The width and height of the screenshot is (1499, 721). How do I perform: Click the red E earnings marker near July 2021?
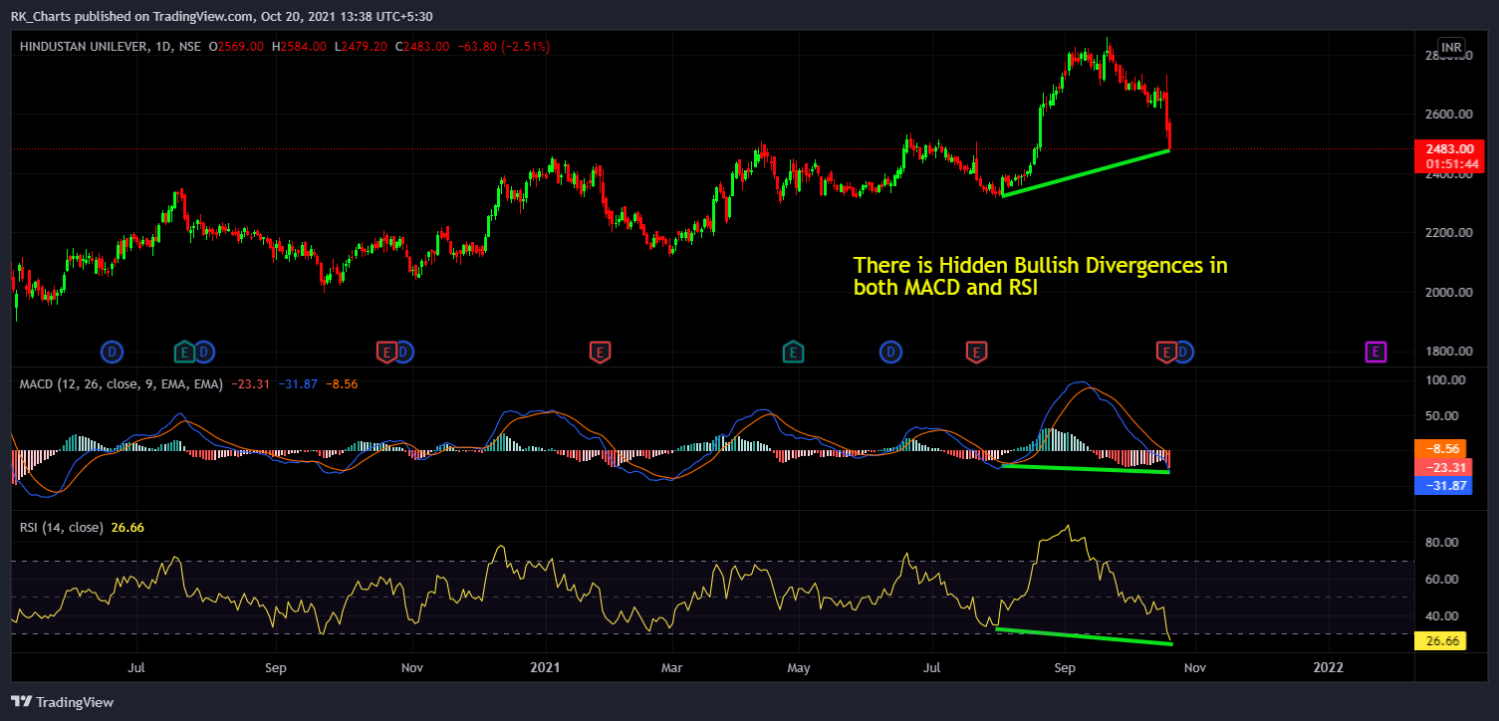pyautogui.click(x=977, y=351)
